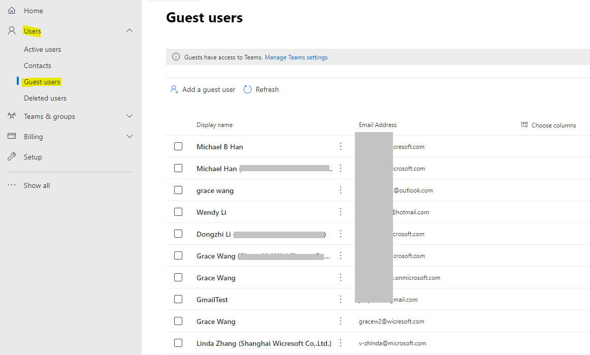The width and height of the screenshot is (590, 355).
Task: Click the Add a guest user icon
Action: tap(174, 89)
